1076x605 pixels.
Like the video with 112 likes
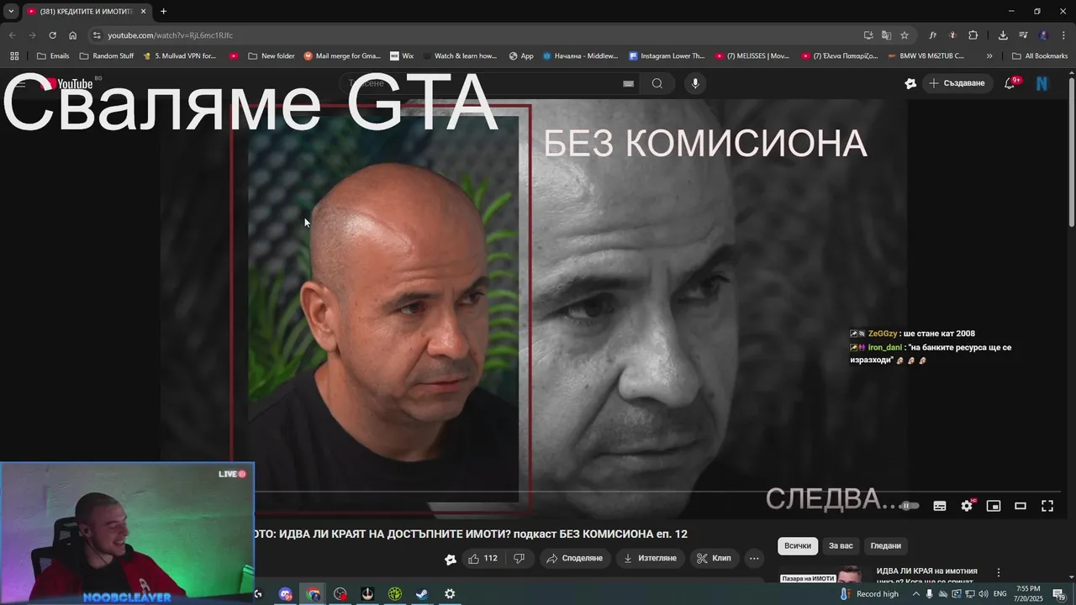pos(483,558)
